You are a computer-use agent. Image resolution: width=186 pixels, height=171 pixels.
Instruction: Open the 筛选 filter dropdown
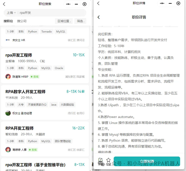pos(80,21)
